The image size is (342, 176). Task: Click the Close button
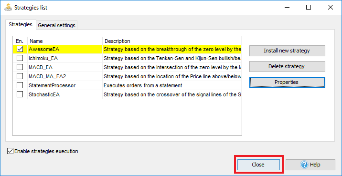258,165
